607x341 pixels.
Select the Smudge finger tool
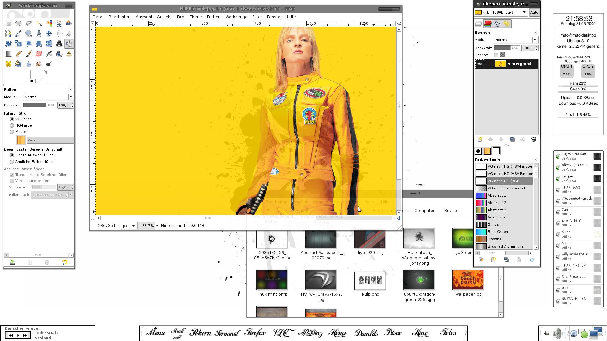pos(39,64)
